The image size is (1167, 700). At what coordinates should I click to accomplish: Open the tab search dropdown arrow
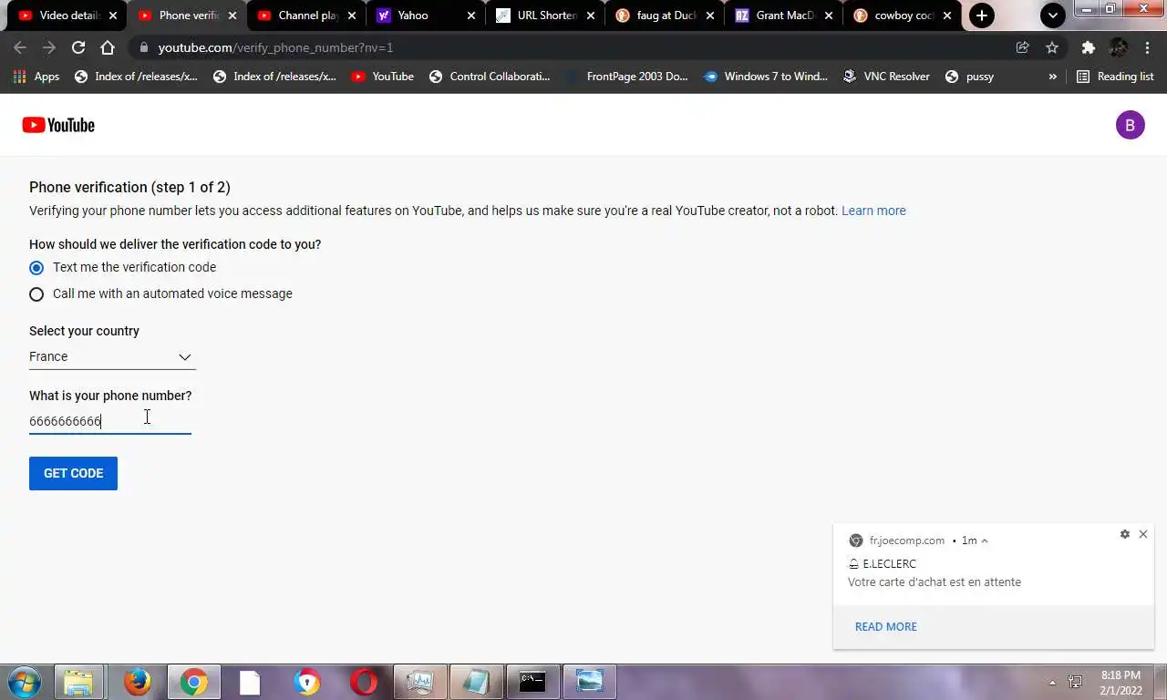pos(1053,15)
